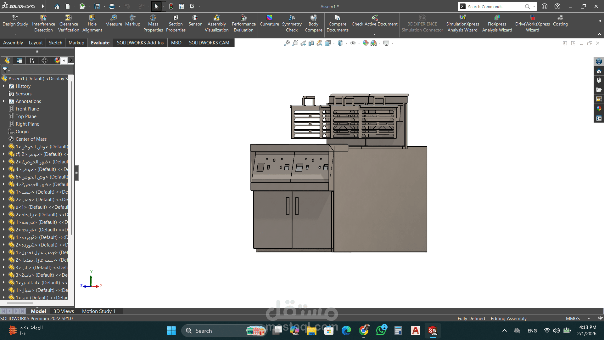Select the Front Plane tree item
Screen dimensions: 604x340
(27, 109)
